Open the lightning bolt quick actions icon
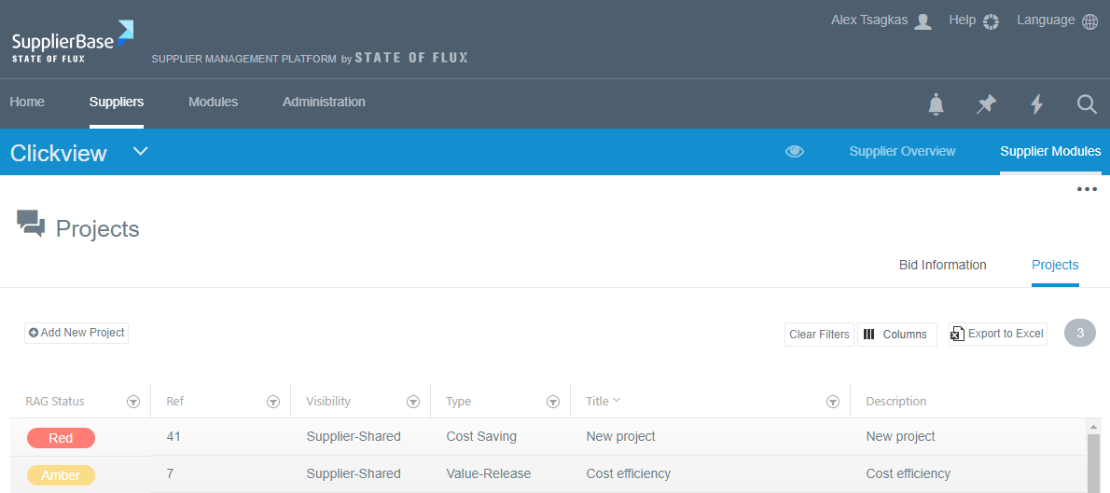This screenshot has height=493, width=1110. (x=1036, y=104)
